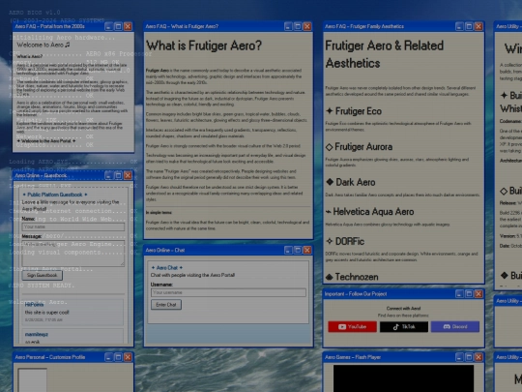Maximize the Customize Profile window
The width and height of the screenshot is (522, 392).
(118, 357)
